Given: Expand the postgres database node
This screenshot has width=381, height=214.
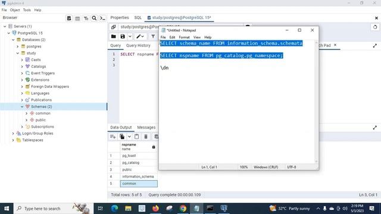Looking at the screenshot, I should point(18,46).
